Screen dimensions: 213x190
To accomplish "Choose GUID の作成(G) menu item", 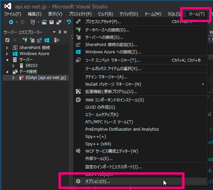I will tap(140, 107).
